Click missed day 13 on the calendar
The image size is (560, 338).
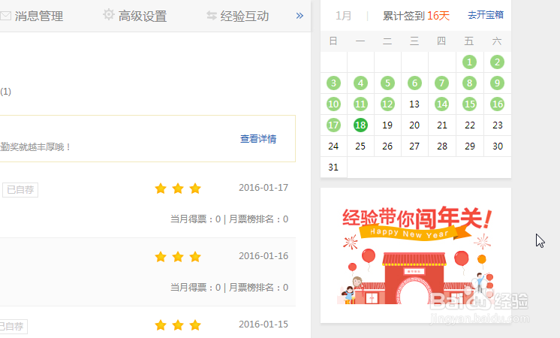(414, 104)
